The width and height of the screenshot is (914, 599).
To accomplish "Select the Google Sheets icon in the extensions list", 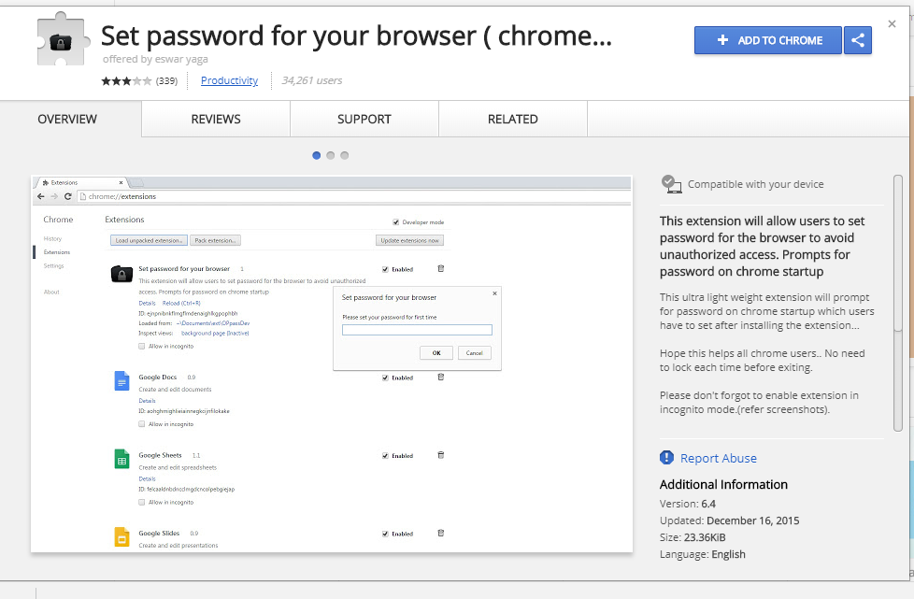I will point(122,458).
